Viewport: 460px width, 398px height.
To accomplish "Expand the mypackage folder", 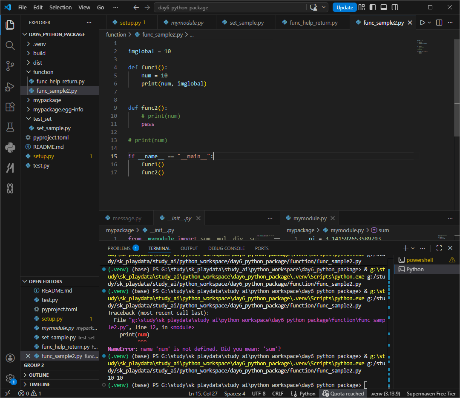I will 60,100.
